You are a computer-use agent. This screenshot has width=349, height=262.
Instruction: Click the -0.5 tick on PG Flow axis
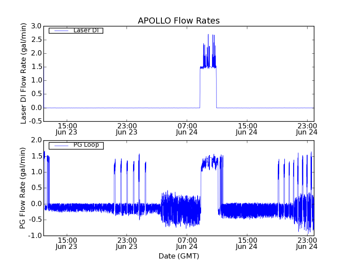tap(35, 220)
